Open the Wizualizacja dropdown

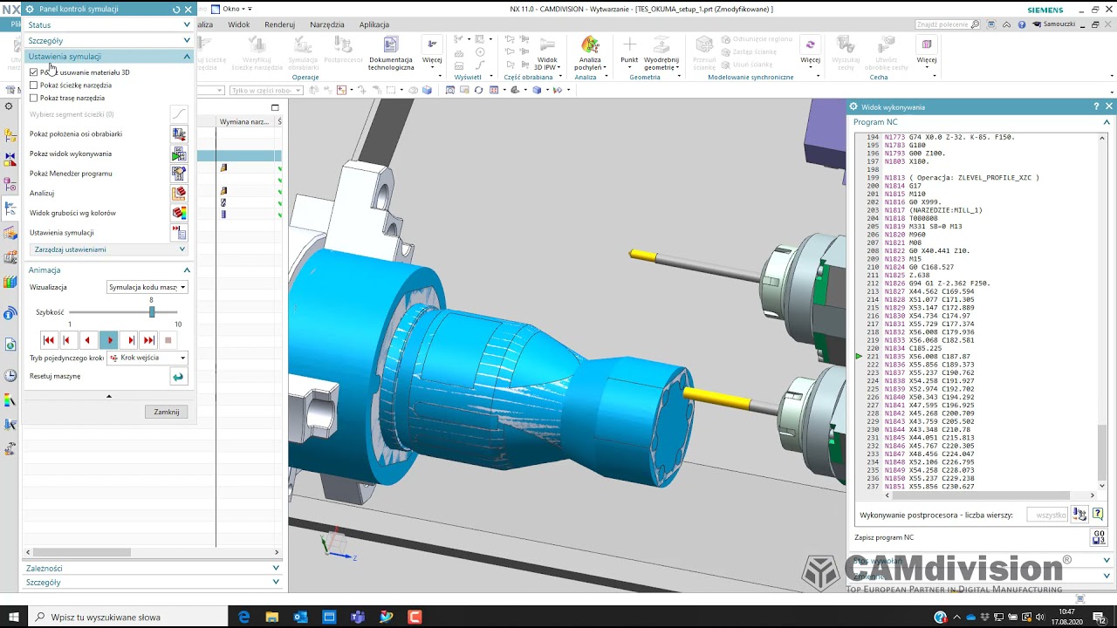click(147, 287)
